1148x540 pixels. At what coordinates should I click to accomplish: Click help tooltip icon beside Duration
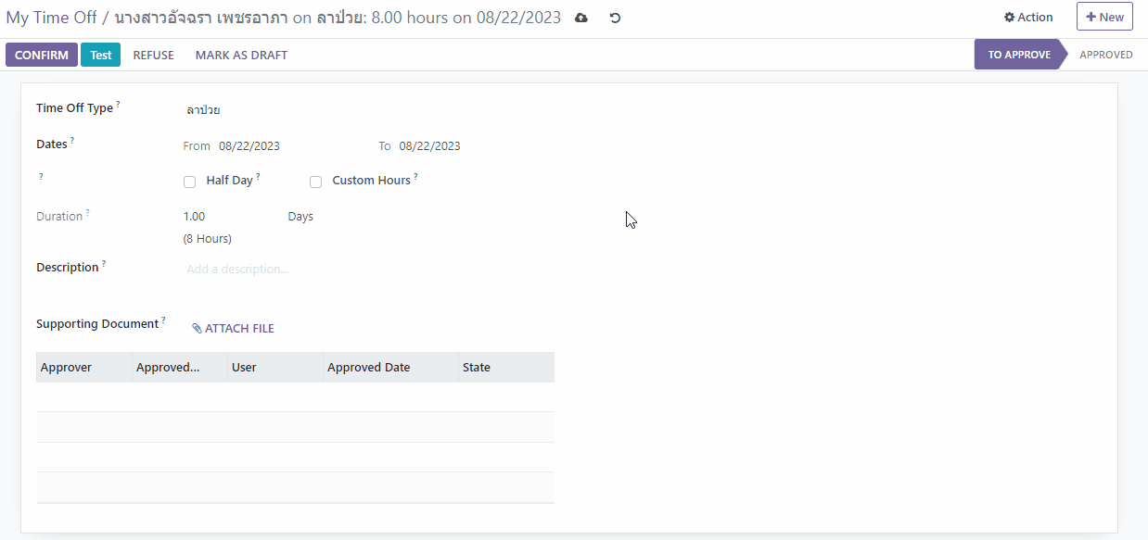pos(88,213)
